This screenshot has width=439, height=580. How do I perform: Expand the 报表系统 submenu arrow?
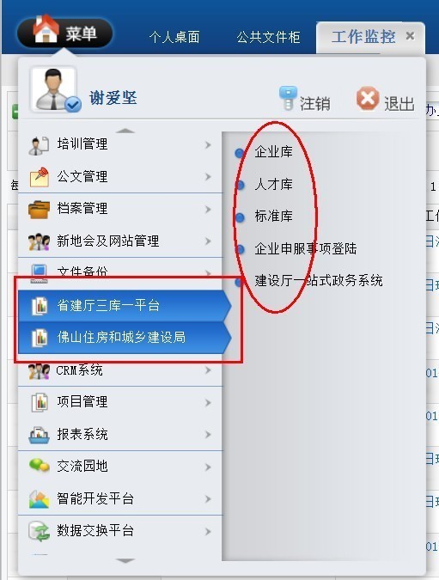click(208, 435)
